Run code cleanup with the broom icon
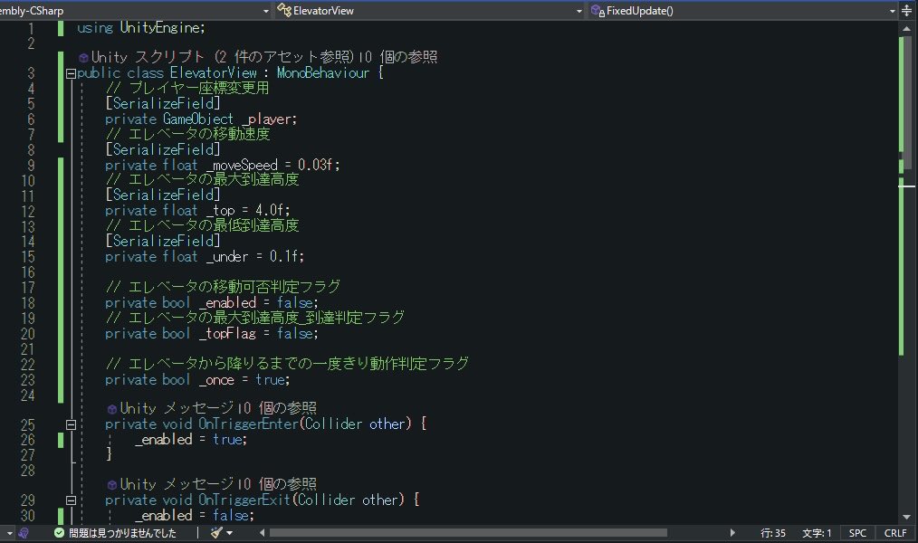Viewport: 918px width, 543px height. pyautogui.click(x=216, y=532)
